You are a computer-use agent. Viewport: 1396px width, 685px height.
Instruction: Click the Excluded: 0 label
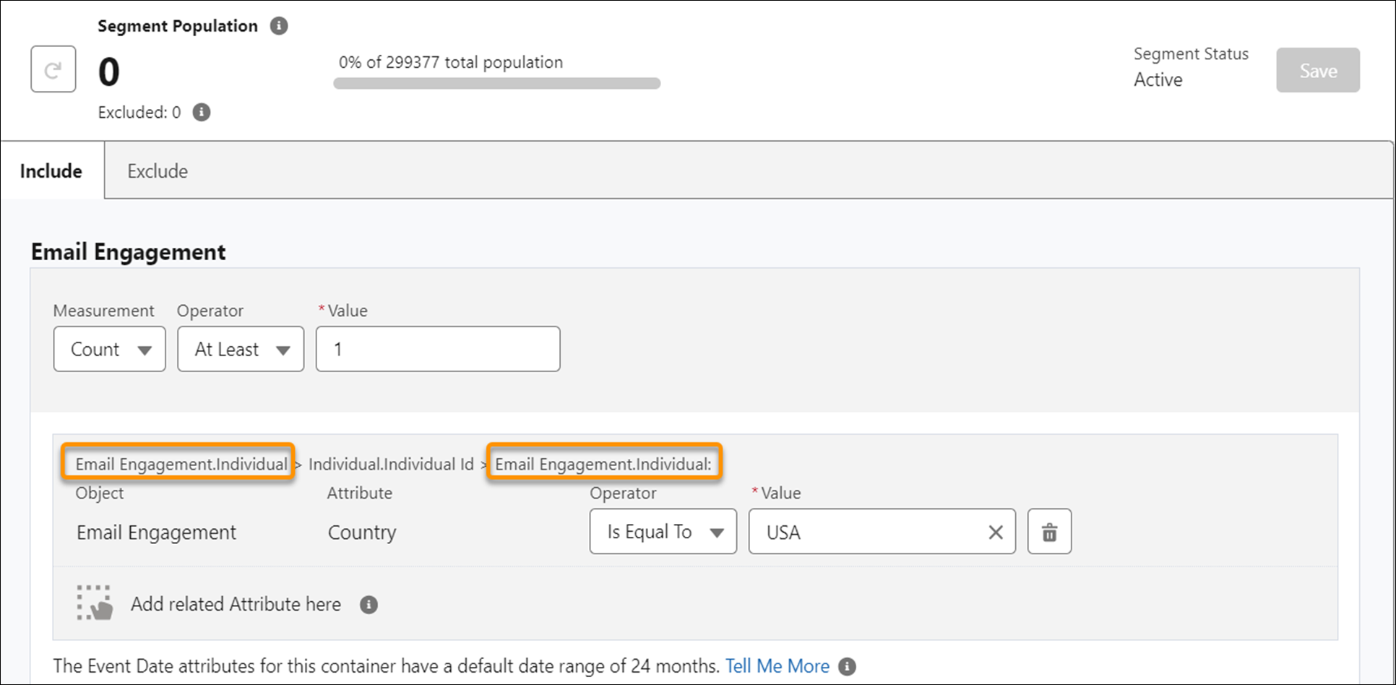click(139, 113)
